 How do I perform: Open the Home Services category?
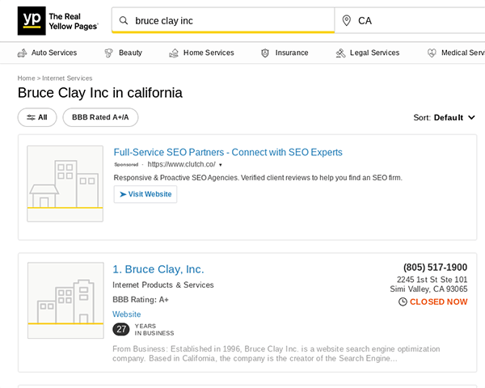201,53
